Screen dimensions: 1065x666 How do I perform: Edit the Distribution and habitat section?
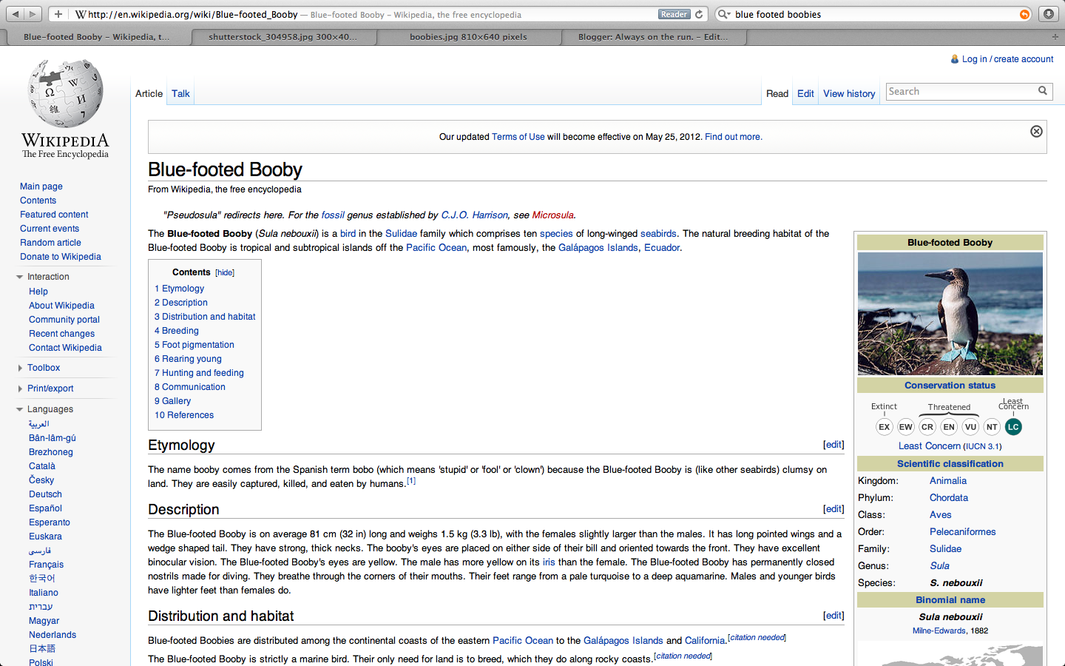[834, 616]
